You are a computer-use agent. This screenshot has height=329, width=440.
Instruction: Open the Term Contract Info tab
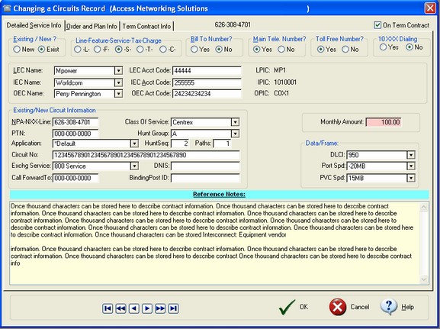(146, 26)
